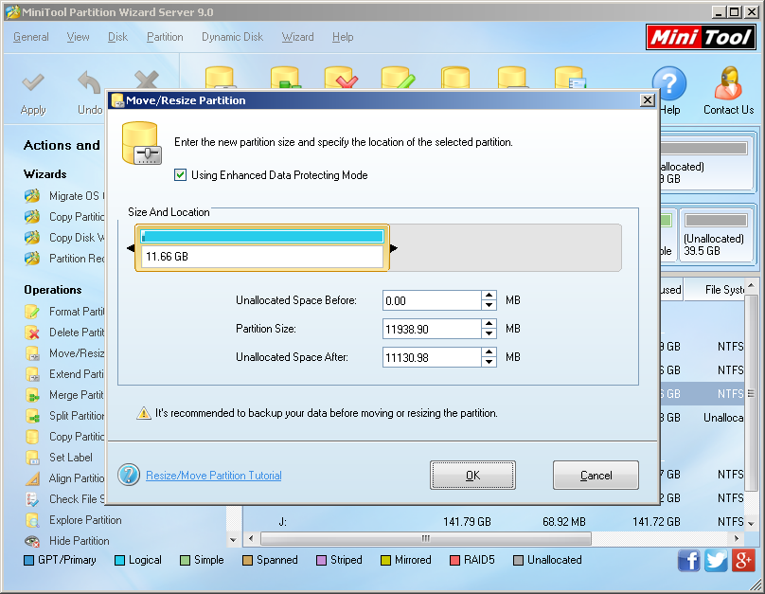
Task: Click the Migrate OS wizard icon
Action: click(x=32, y=196)
